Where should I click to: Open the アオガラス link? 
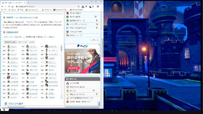click(x=14, y=74)
